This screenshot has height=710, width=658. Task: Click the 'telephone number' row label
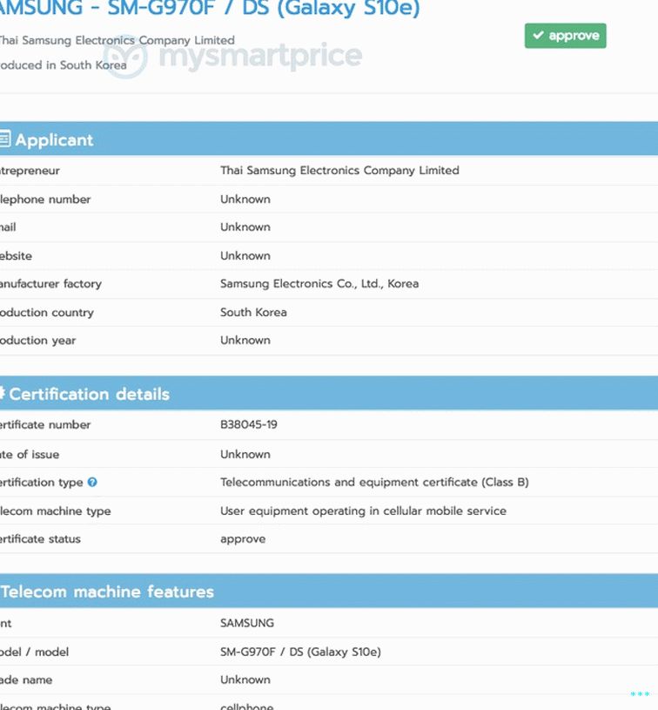pos(45,199)
